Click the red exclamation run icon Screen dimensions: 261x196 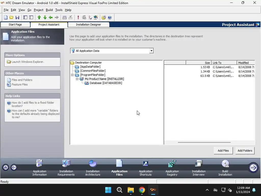coord(78,17)
